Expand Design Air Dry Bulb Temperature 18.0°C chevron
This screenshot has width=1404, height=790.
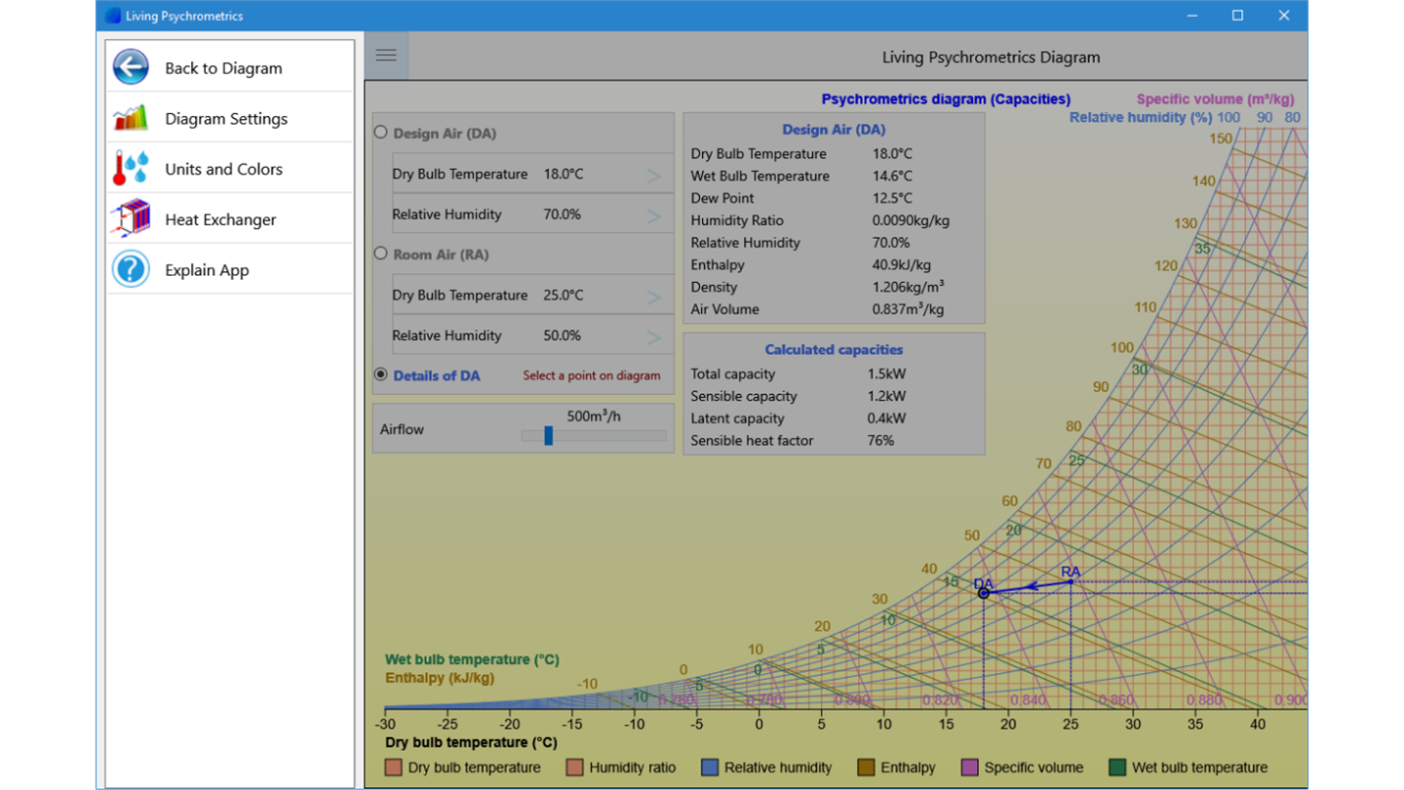pos(653,176)
